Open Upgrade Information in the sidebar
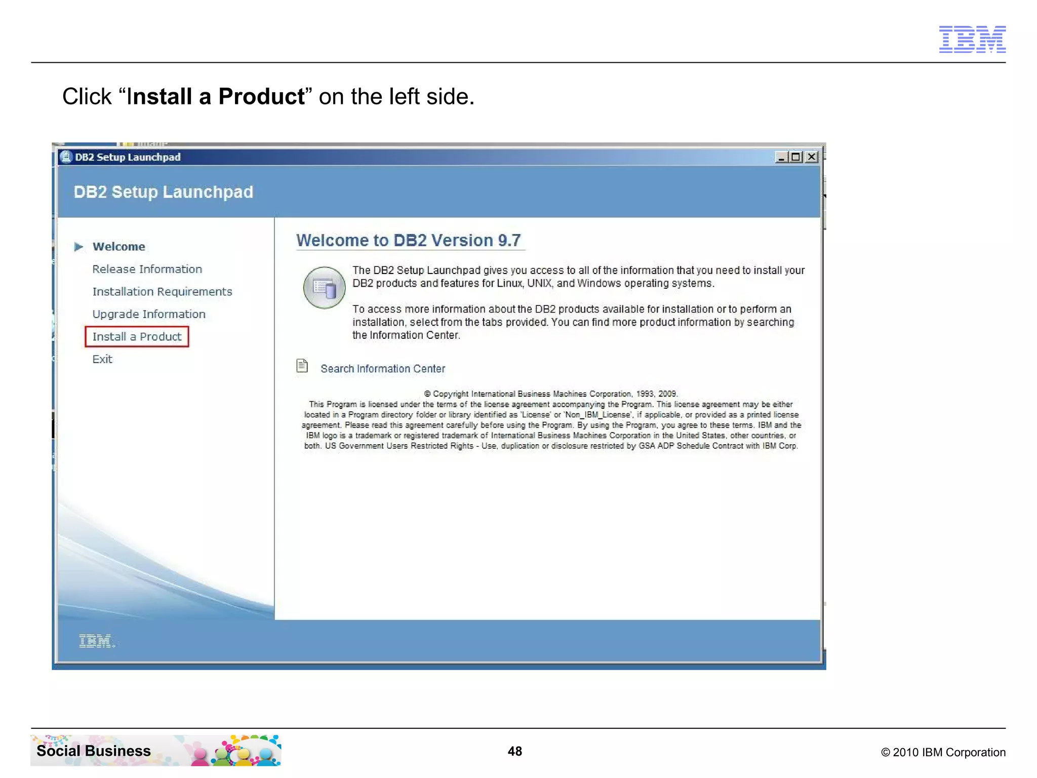The image size is (1037, 778). [x=149, y=314]
